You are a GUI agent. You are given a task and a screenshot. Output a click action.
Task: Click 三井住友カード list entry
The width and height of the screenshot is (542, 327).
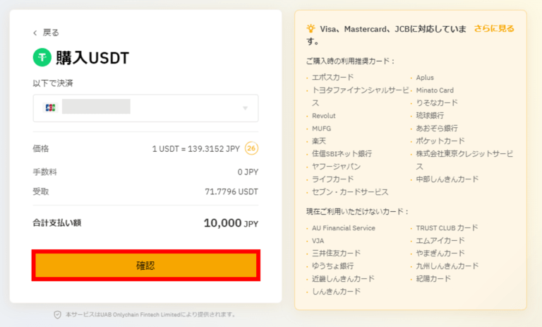337,254
